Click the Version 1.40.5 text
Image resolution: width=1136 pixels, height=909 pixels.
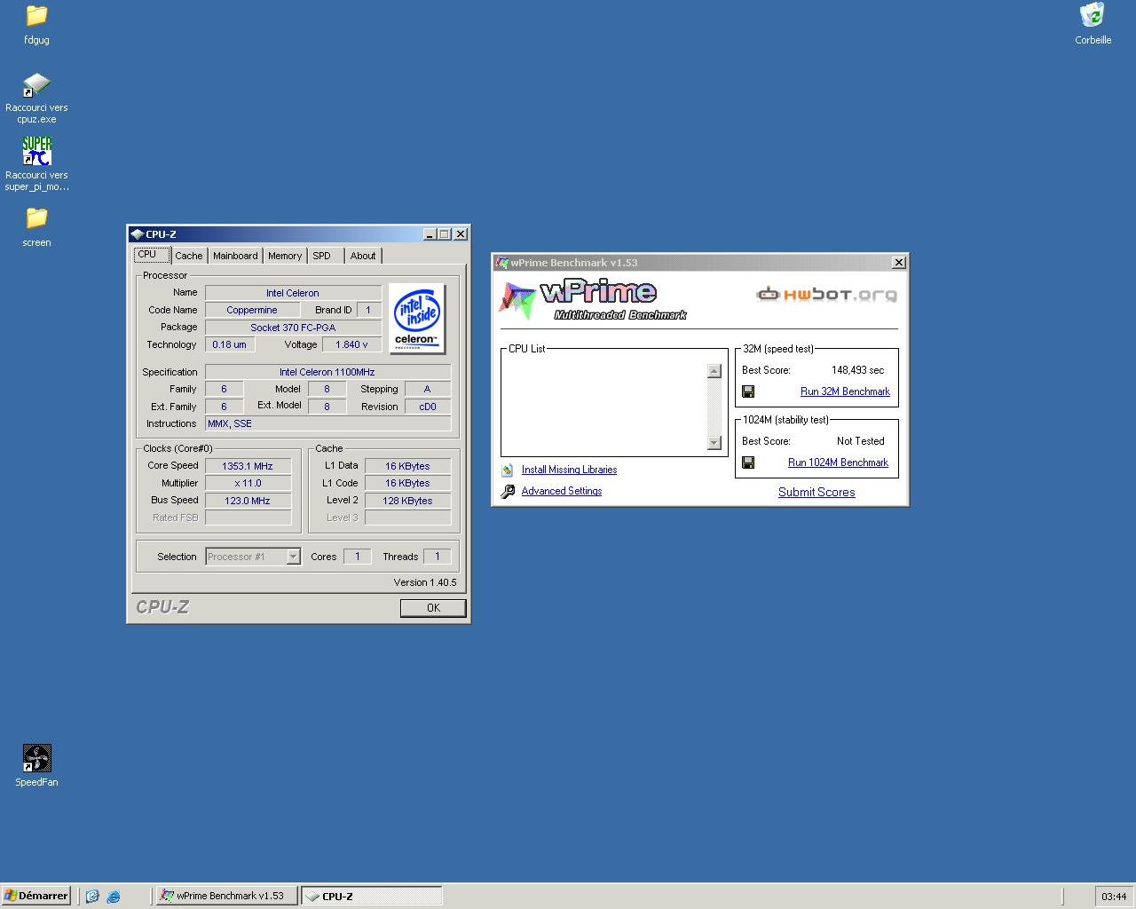pos(425,582)
